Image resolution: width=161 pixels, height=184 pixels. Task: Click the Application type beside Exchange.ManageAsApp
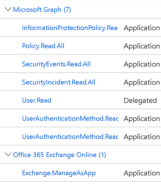pos(142,173)
